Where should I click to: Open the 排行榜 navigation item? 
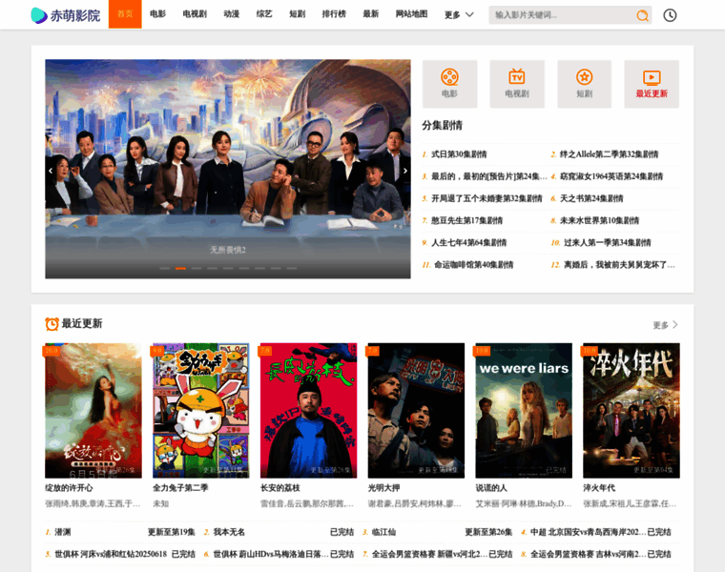tap(334, 14)
